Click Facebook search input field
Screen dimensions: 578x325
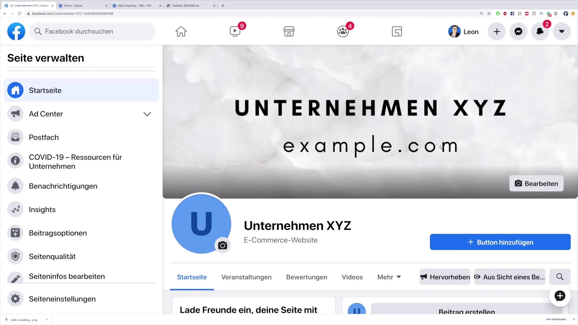click(91, 31)
